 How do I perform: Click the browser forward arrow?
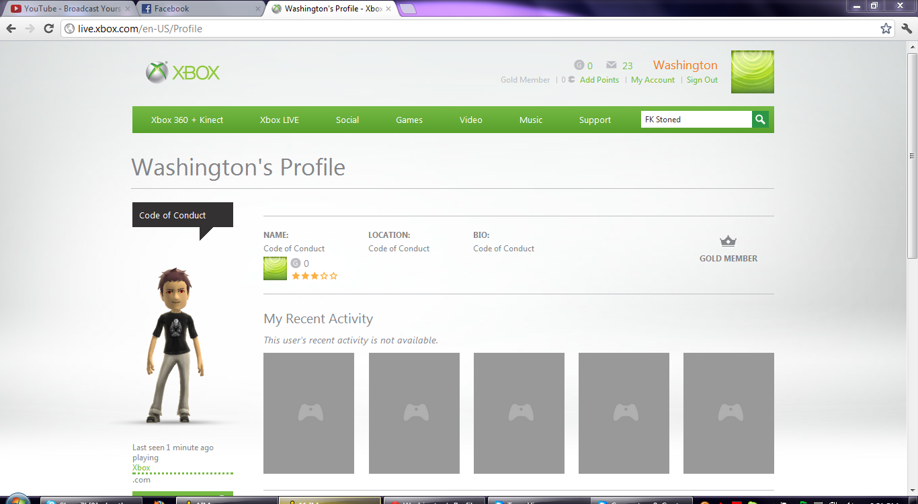pyautogui.click(x=30, y=28)
